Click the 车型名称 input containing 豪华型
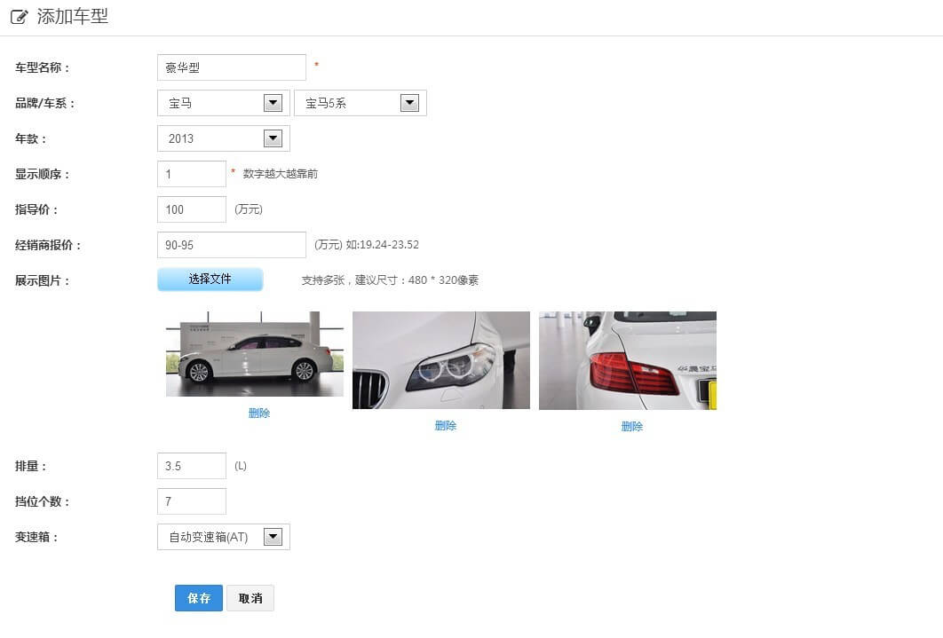 [232, 67]
